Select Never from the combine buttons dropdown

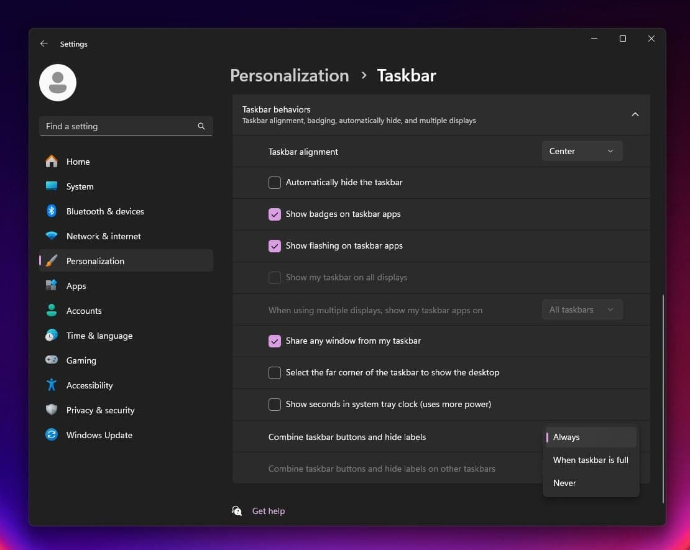click(x=564, y=483)
